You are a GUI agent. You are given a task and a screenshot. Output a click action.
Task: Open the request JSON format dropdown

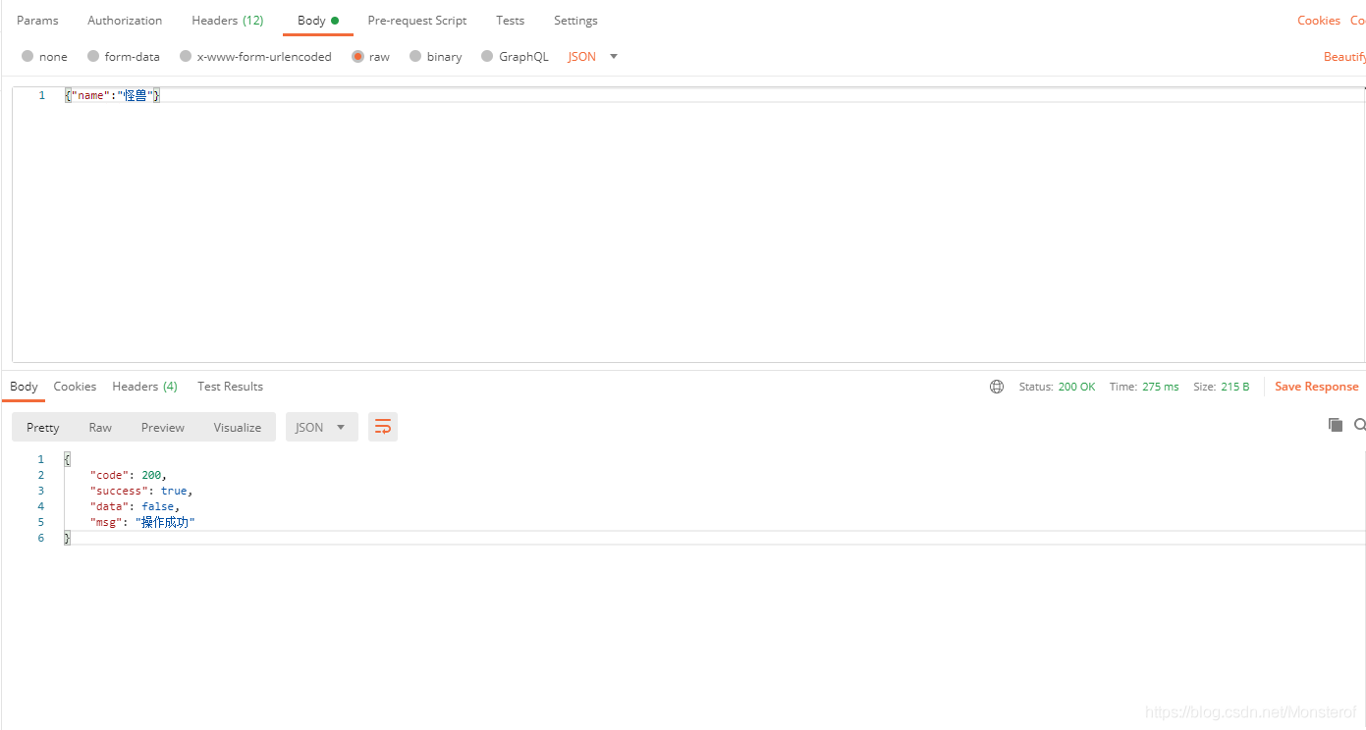click(x=593, y=57)
